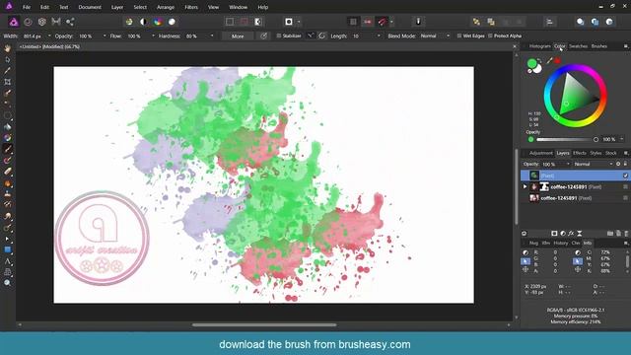
Task: Switch to the Brushes tab
Action: coord(599,46)
